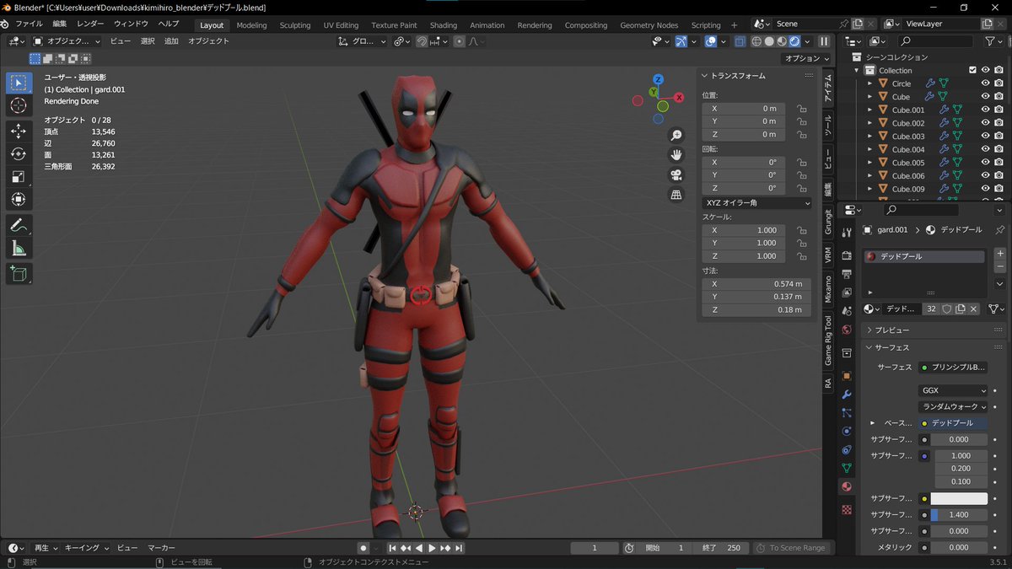This screenshot has width=1012, height=569.
Task: Pin the properties editor context
Action: tap(1000, 229)
